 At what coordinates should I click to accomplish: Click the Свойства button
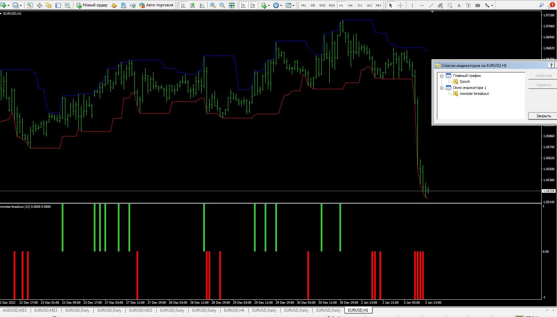coord(543,76)
